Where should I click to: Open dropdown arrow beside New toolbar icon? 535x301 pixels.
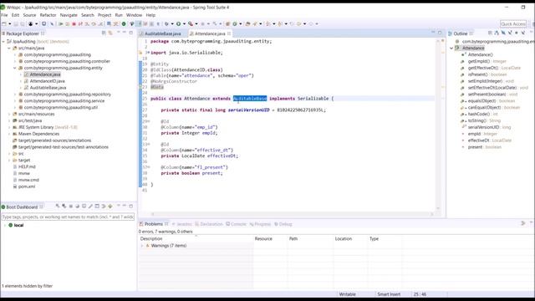tap(9, 24)
